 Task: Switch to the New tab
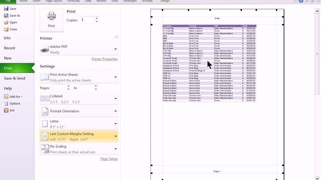(x=8, y=58)
